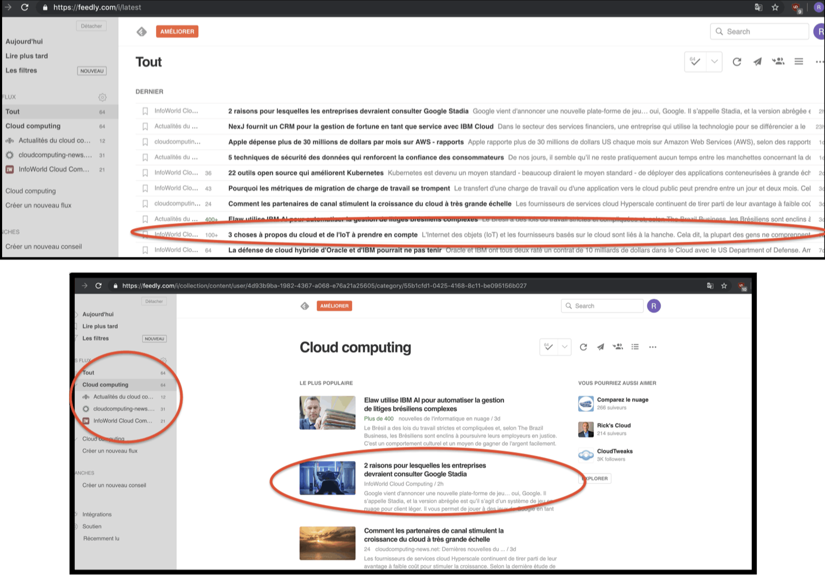Change the layout list icon on the Cloud computing page

pyautogui.click(x=635, y=347)
